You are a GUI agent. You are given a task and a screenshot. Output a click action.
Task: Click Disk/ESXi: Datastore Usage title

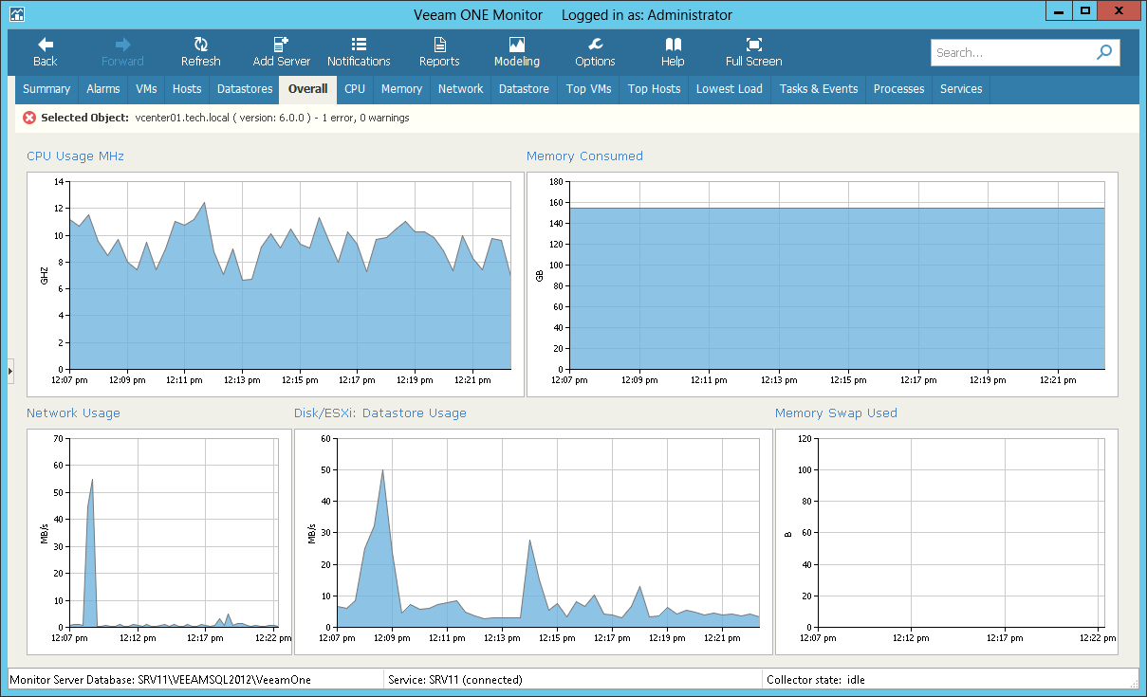point(380,413)
